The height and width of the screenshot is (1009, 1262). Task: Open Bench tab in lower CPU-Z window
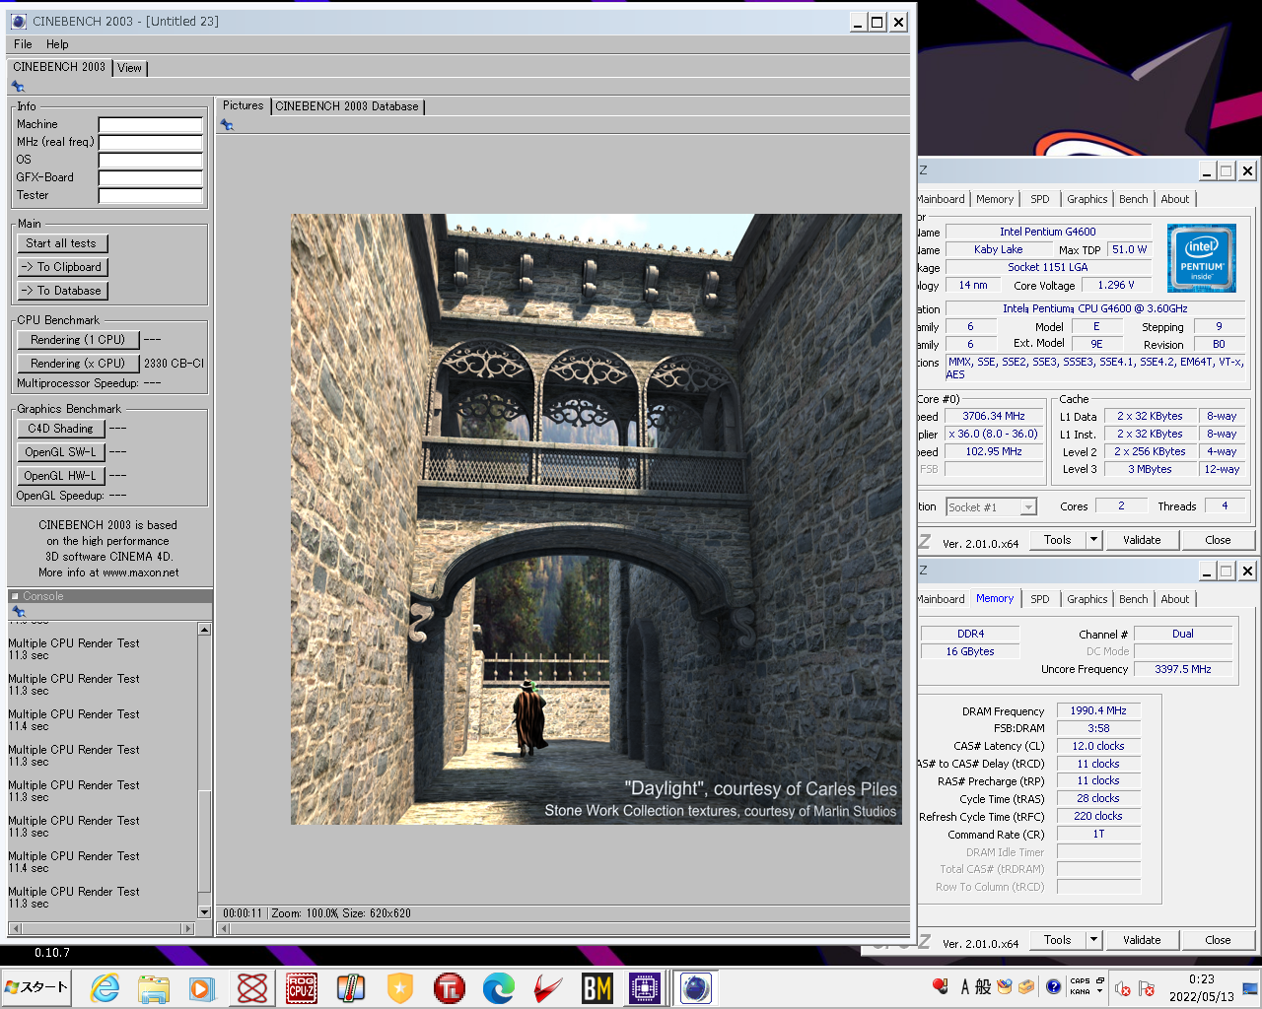point(1133,599)
